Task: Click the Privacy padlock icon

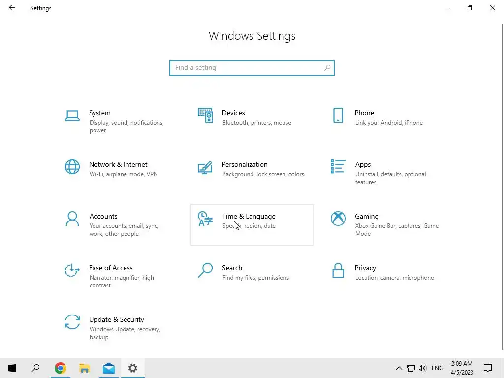Action: [338, 270]
